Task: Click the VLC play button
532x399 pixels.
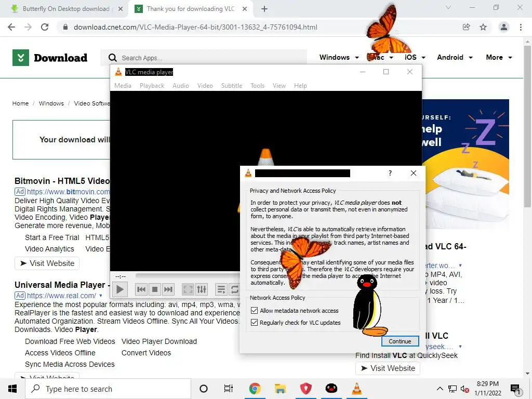Action: coord(119,289)
